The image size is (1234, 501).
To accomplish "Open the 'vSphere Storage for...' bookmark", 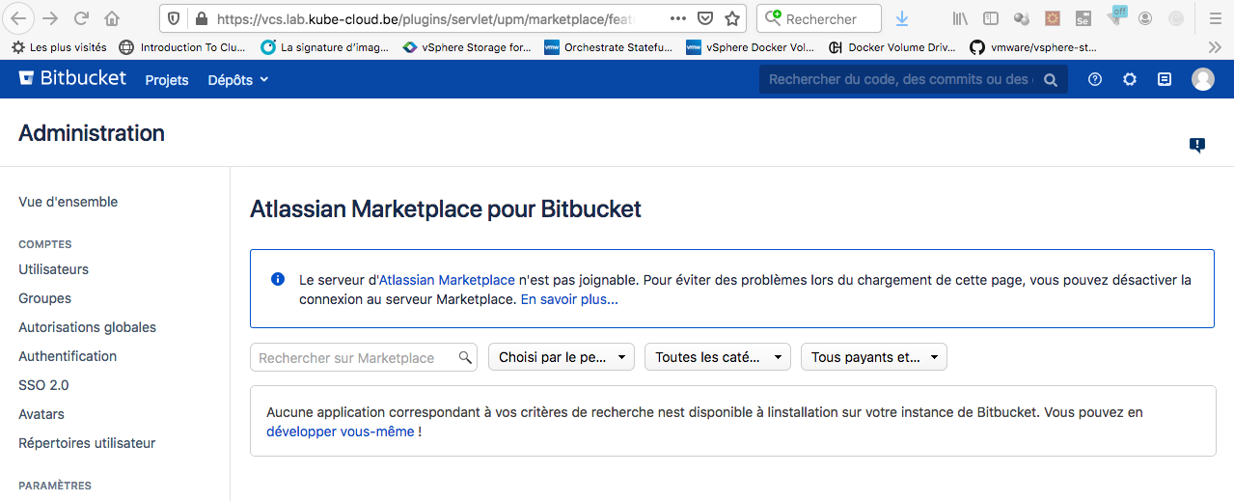I will [x=467, y=46].
